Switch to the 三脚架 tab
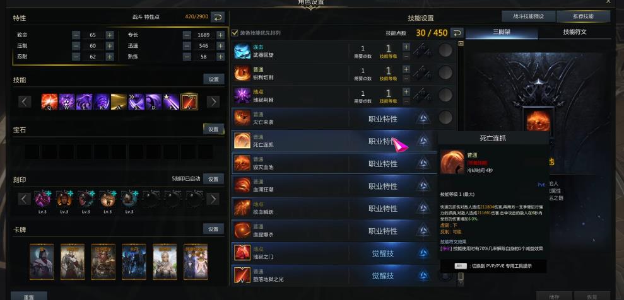This screenshot has width=624, height=300. click(x=502, y=32)
